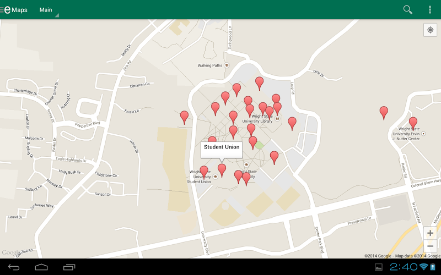Tap the Walking Paths text label
The width and height of the screenshot is (441, 275).
point(210,65)
